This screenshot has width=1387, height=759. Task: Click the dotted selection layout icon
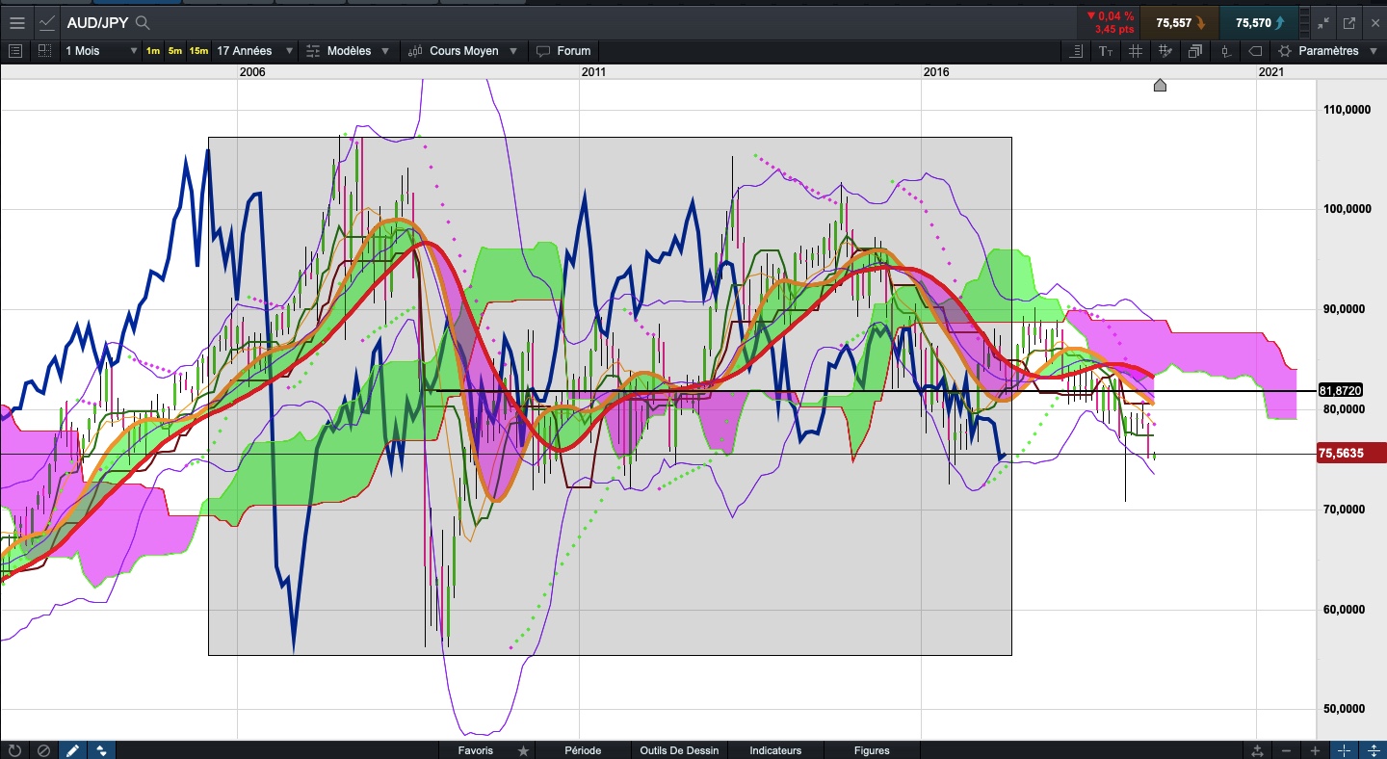[x=44, y=51]
